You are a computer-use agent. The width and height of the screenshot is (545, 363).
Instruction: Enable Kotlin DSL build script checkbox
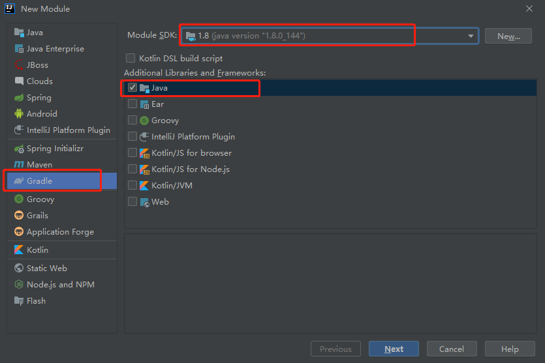(x=131, y=58)
